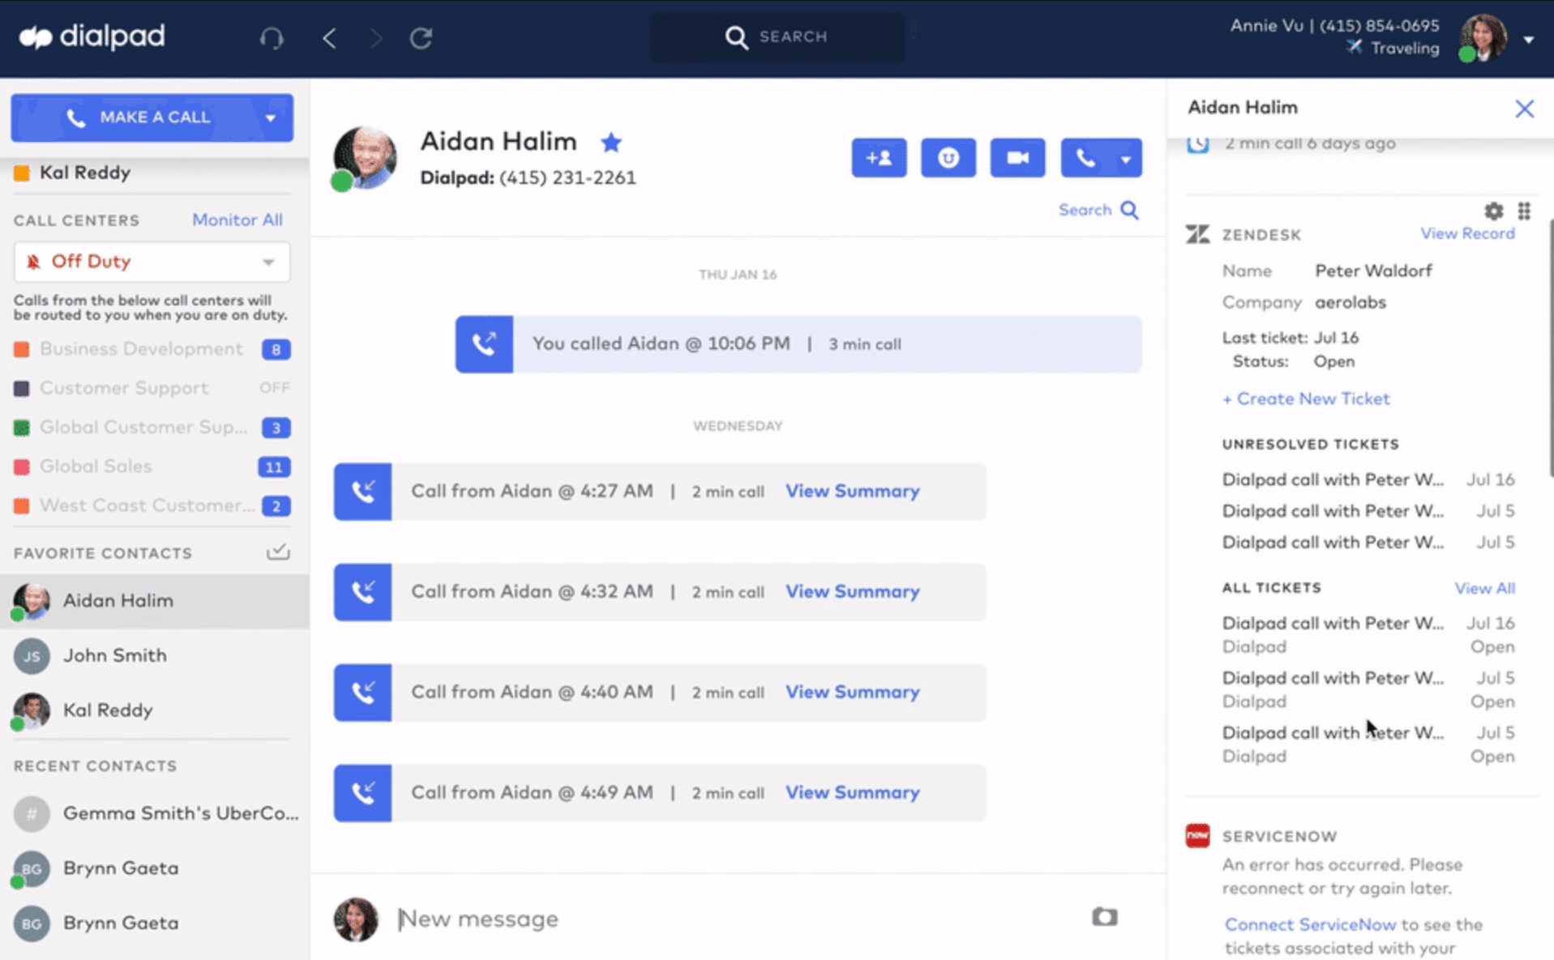Click Kal Reddy at top of sidebar
The height and width of the screenshot is (960, 1554).
point(84,173)
